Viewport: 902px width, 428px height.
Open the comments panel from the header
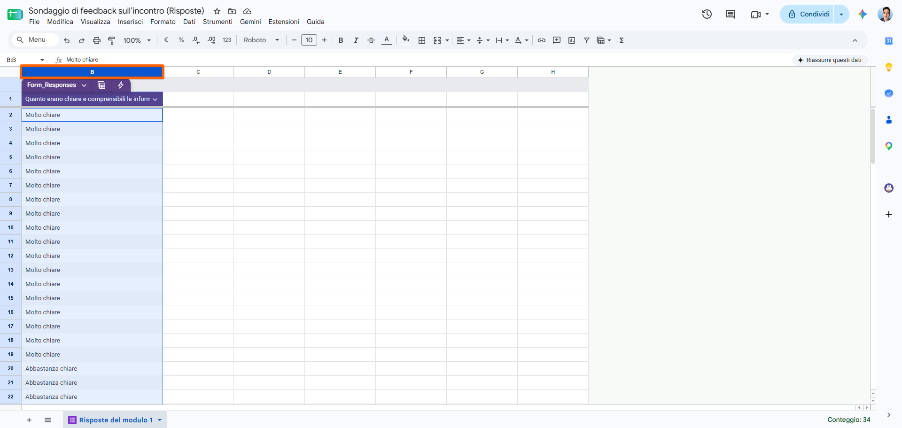pyautogui.click(x=731, y=14)
